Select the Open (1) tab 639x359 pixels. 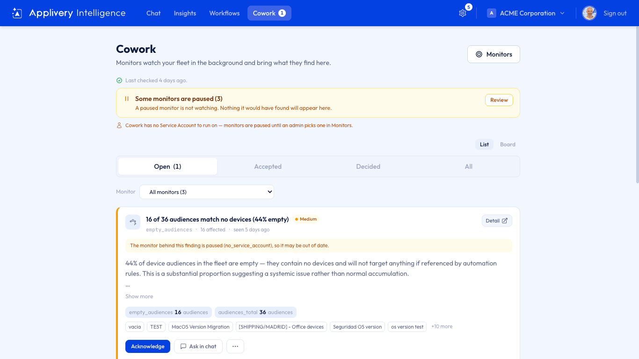pyautogui.click(x=167, y=166)
